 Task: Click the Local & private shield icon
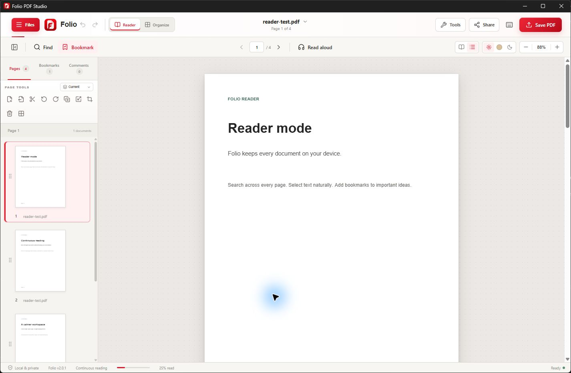10,368
